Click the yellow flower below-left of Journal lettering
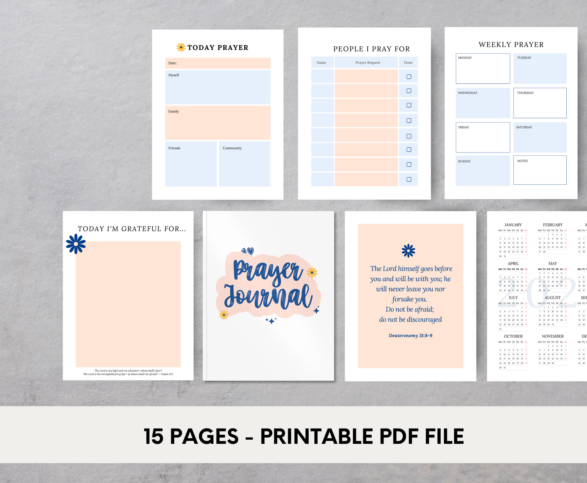This screenshot has width=587, height=483. [224, 315]
